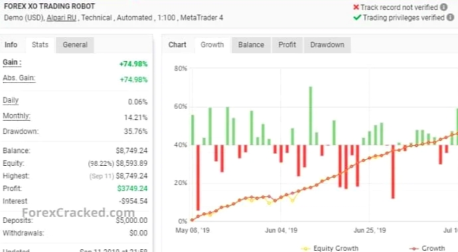Click the info icon beside Trading privileges verified
The image size is (458, 252).
(x=451, y=17)
